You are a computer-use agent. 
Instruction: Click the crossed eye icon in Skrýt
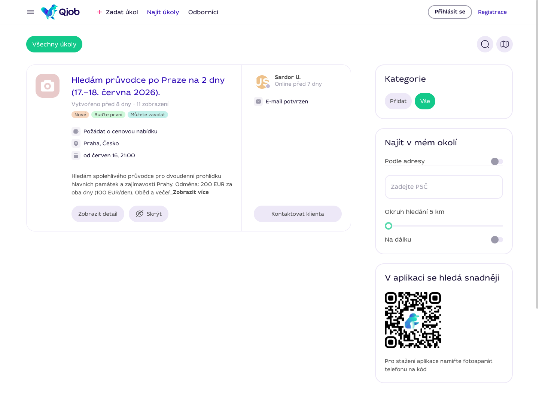[140, 214]
